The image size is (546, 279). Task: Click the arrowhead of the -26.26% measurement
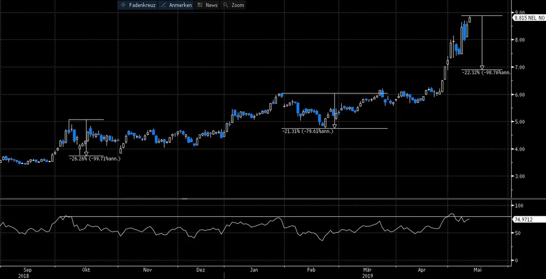click(86, 154)
